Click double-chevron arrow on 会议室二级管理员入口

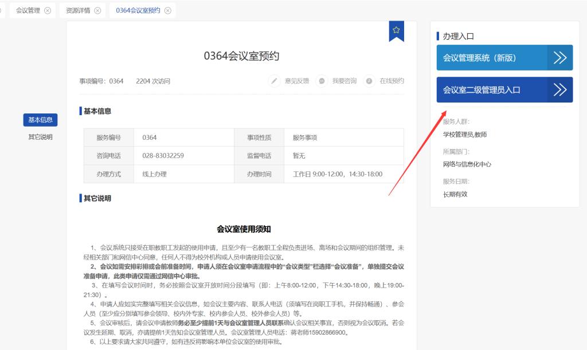(x=560, y=90)
